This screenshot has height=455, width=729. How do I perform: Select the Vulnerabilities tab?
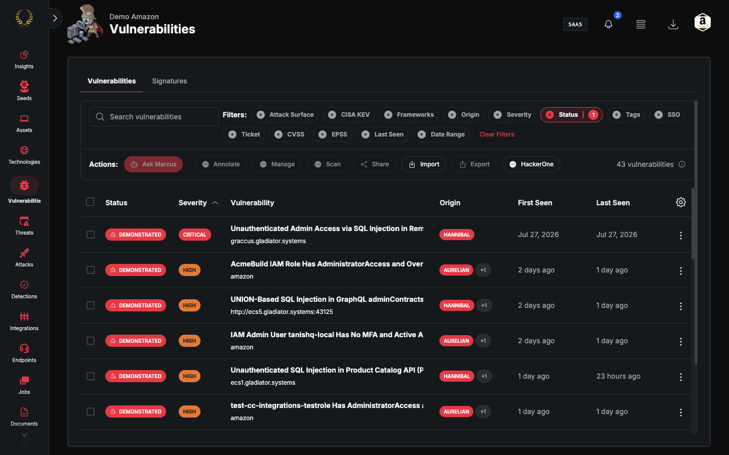pos(111,81)
